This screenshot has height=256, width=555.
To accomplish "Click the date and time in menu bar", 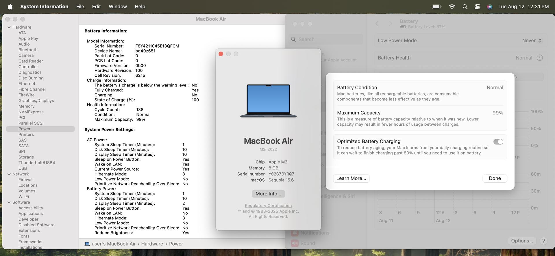I will tap(523, 7).
